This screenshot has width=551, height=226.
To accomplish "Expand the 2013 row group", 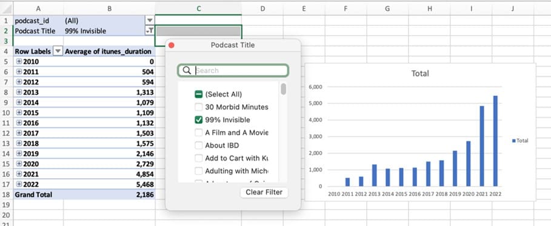I will tap(19, 92).
